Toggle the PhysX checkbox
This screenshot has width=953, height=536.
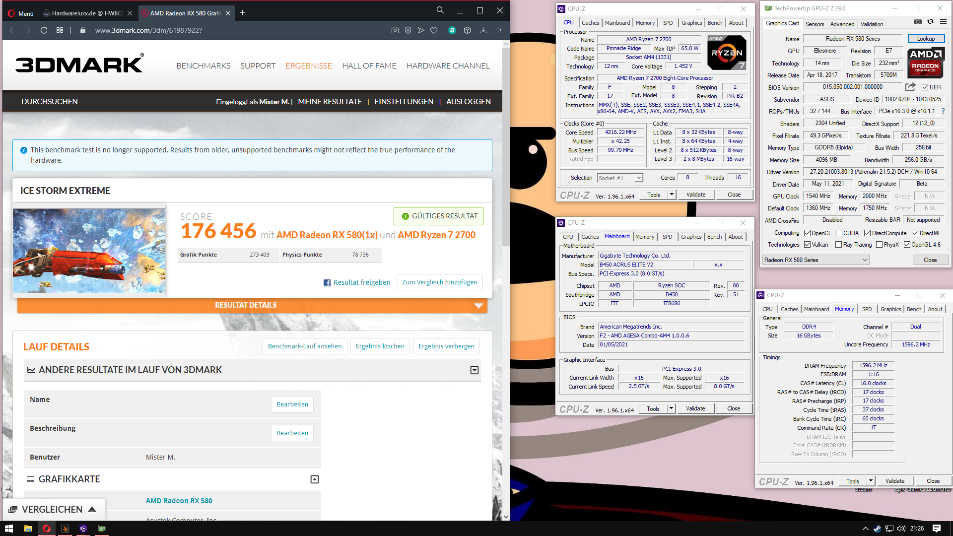(879, 245)
